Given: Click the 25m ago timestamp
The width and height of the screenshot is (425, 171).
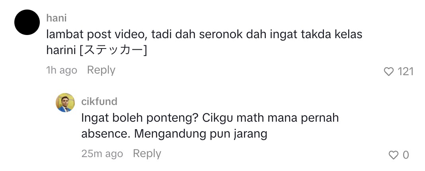Looking at the screenshot, I should 102,154.
